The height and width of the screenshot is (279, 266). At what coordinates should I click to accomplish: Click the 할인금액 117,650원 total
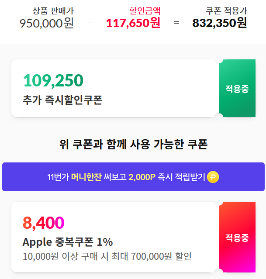tap(133, 23)
